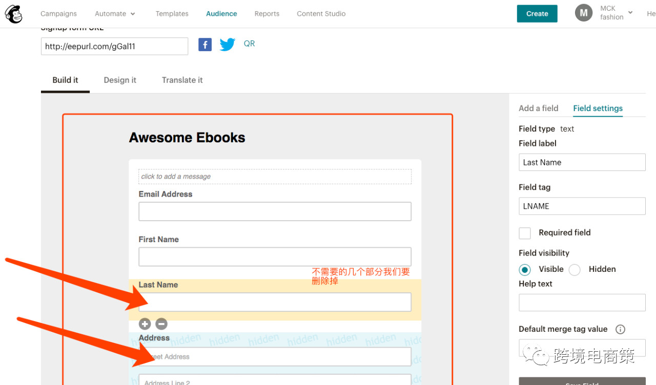Image resolution: width=656 pixels, height=385 pixels.
Task: Switch to the Design it tab
Action: 120,80
